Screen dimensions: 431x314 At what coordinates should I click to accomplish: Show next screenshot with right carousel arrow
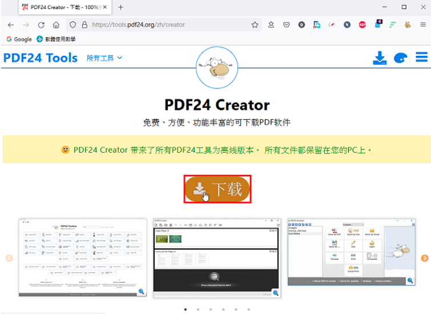tap(425, 258)
